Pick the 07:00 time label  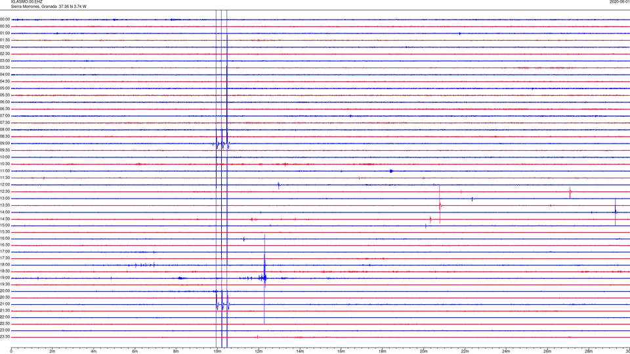(x=5, y=116)
